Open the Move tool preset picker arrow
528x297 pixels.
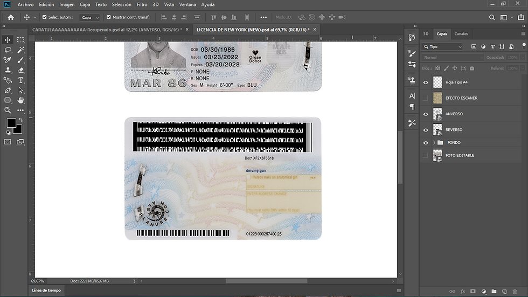pyautogui.click(x=34, y=17)
